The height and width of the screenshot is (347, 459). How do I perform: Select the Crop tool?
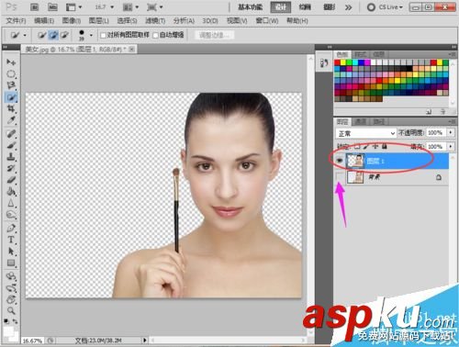pyautogui.click(x=11, y=108)
